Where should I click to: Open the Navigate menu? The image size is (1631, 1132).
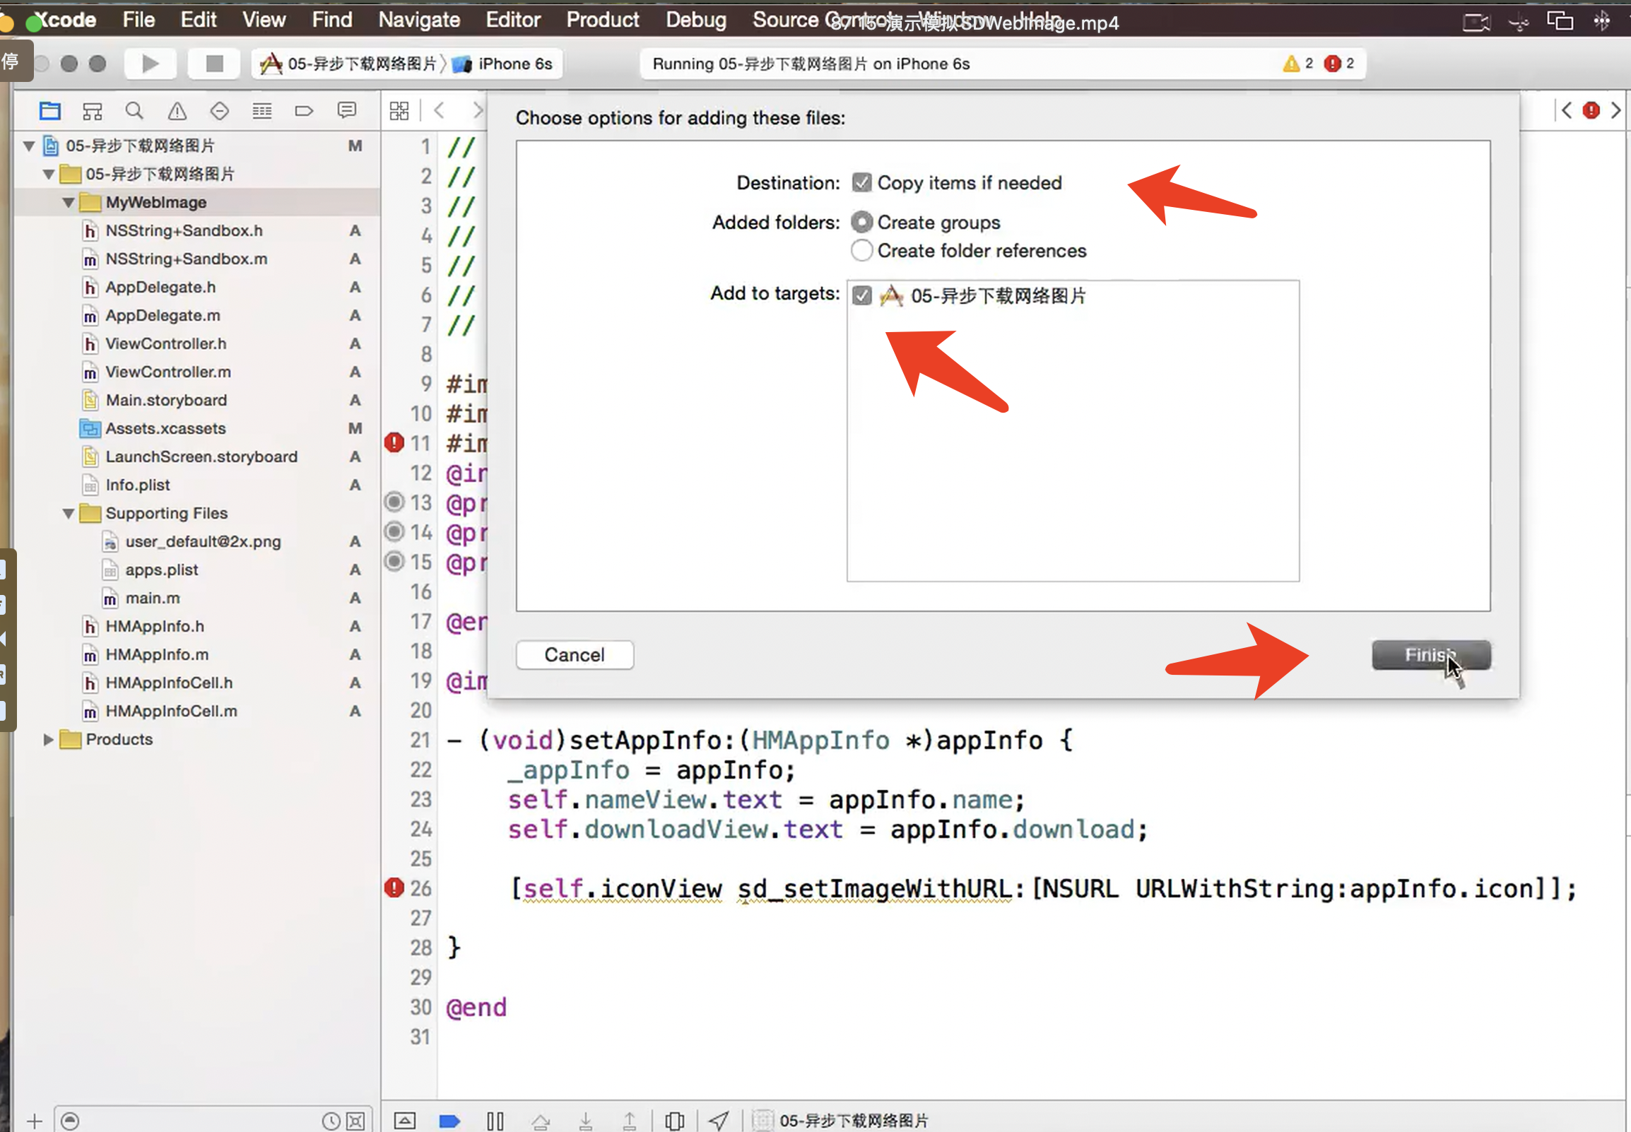pyautogui.click(x=418, y=20)
